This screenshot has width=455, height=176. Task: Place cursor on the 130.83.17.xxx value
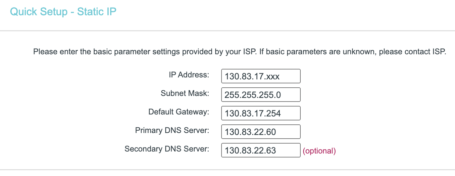(252, 76)
